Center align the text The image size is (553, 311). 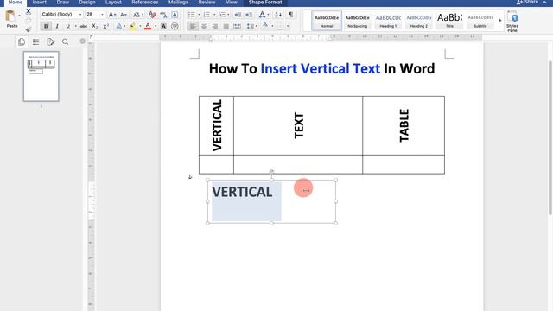coord(204,26)
